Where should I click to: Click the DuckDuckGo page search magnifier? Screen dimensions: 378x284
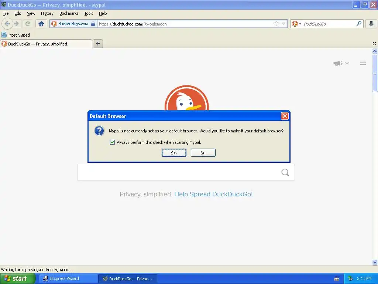[285, 172]
